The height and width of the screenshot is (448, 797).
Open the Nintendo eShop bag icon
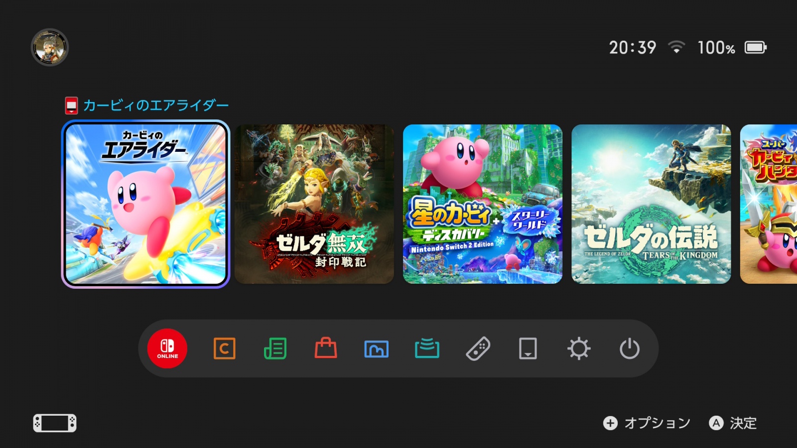326,348
